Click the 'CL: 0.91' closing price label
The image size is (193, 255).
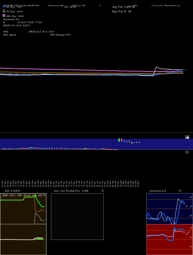70,7
